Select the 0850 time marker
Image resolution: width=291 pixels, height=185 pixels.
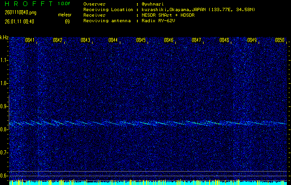(x=279, y=40)
